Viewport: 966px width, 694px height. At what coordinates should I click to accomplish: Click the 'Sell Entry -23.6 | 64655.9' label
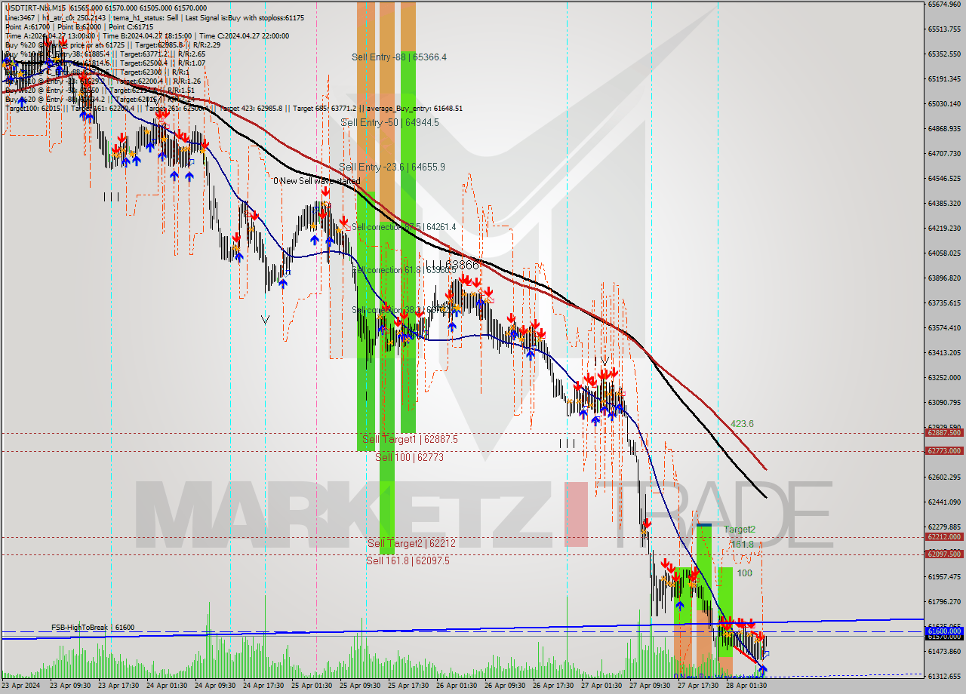[392, 167]
